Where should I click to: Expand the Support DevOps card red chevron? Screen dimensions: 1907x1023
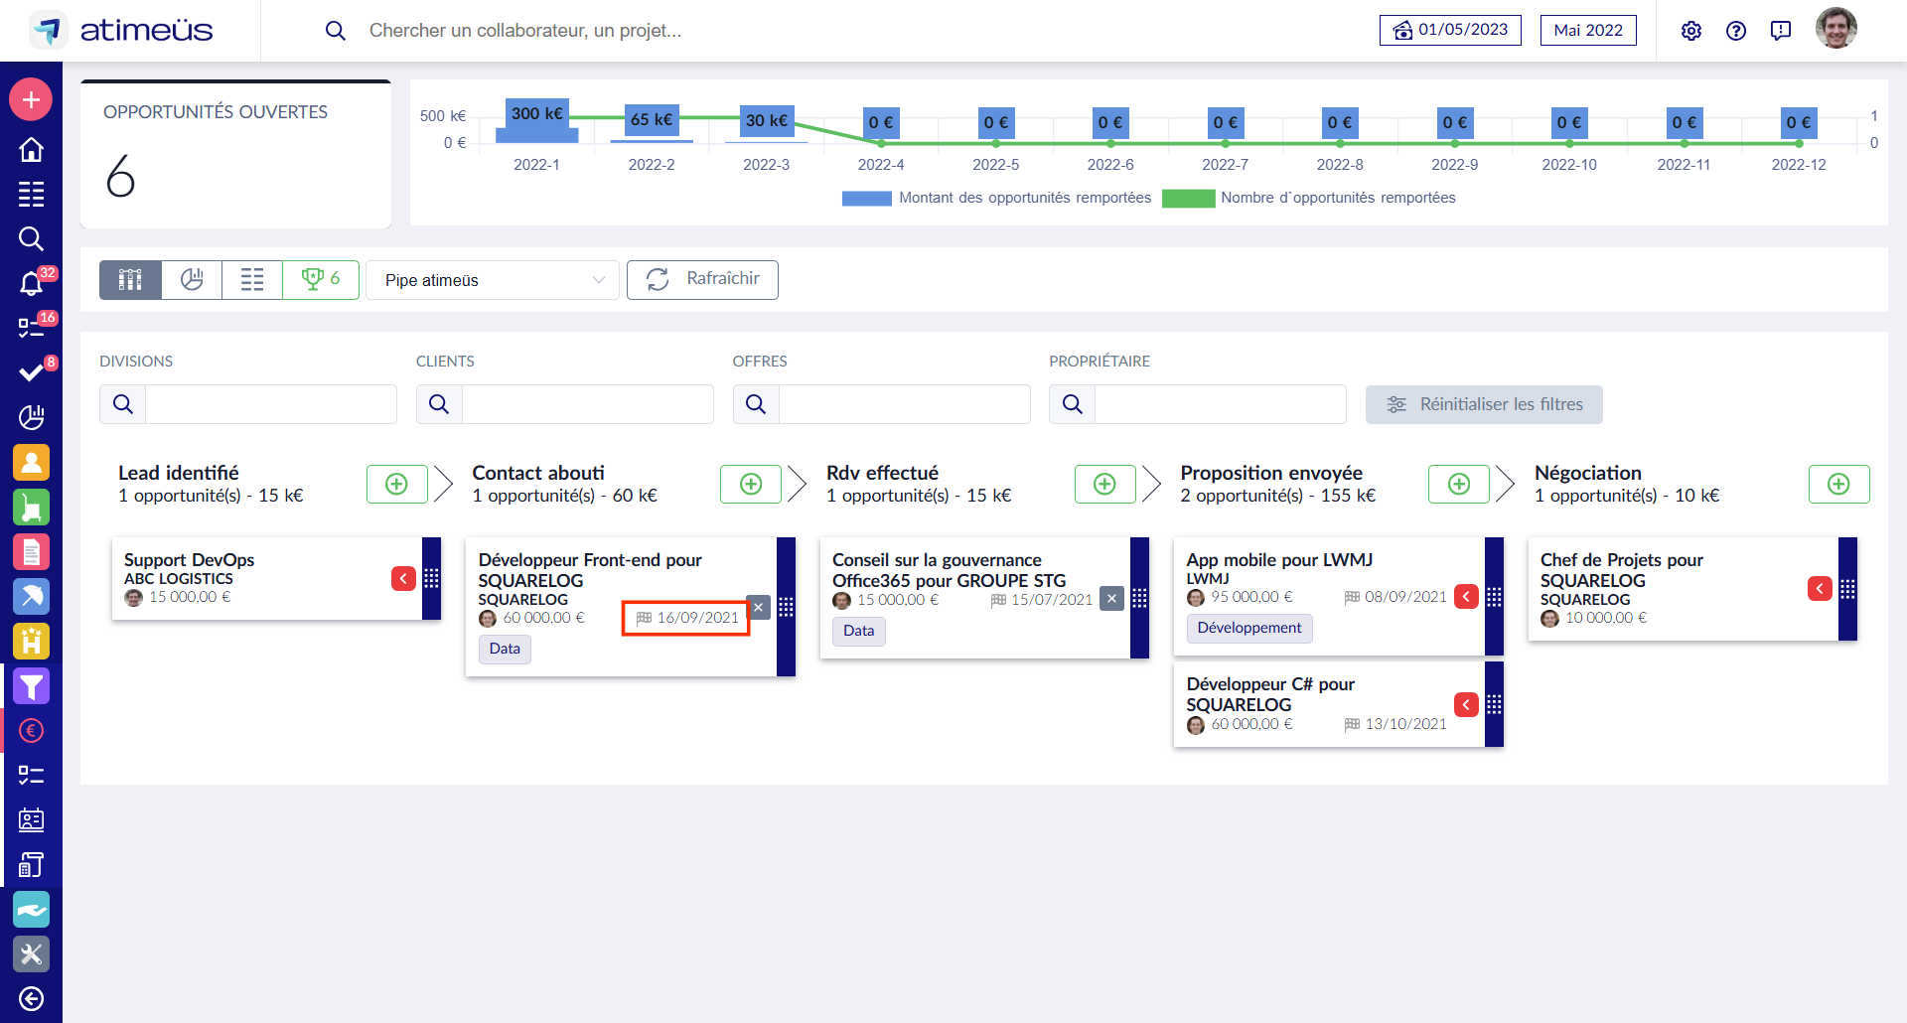[403, 579]
